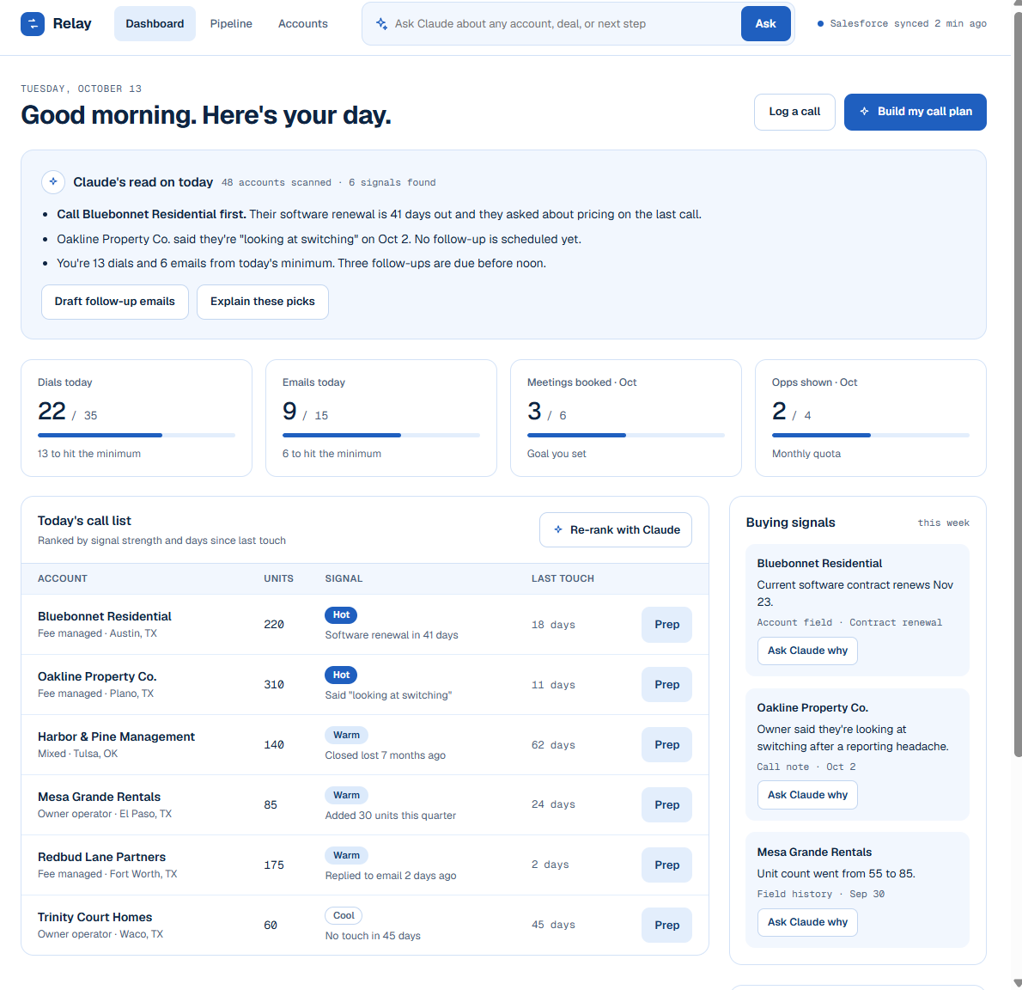Click Mesa Grande Rentals in the call list
Screen dimensions: 1022x990
pyautogui.click(x=99, y=797)
